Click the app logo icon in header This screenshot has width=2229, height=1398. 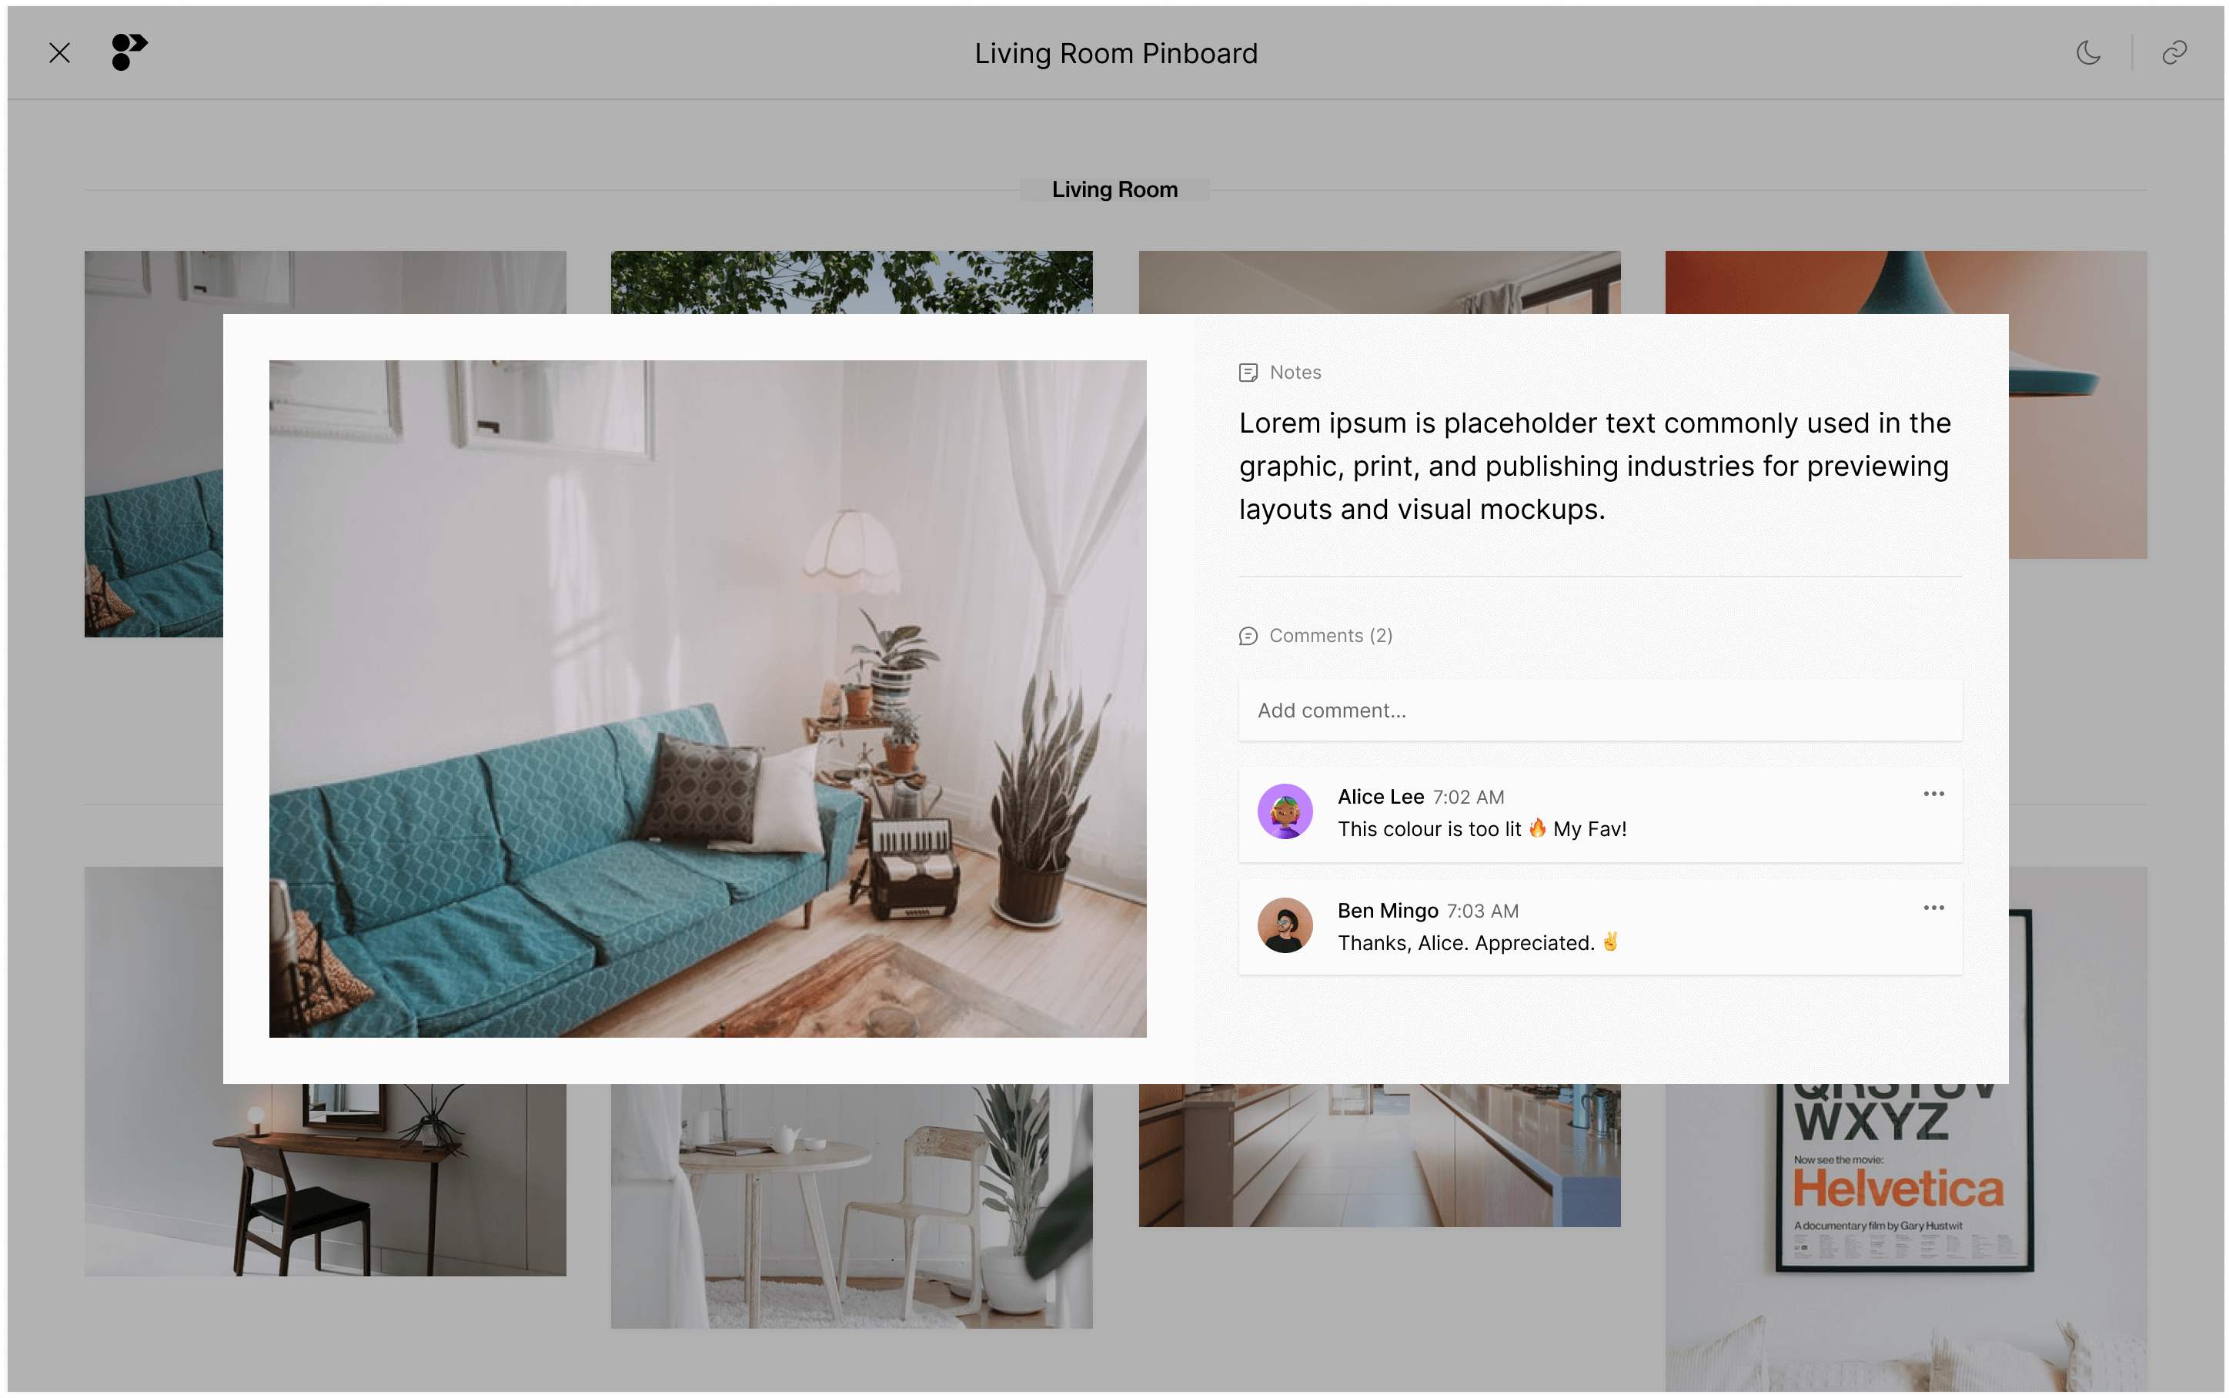point(129,52)
